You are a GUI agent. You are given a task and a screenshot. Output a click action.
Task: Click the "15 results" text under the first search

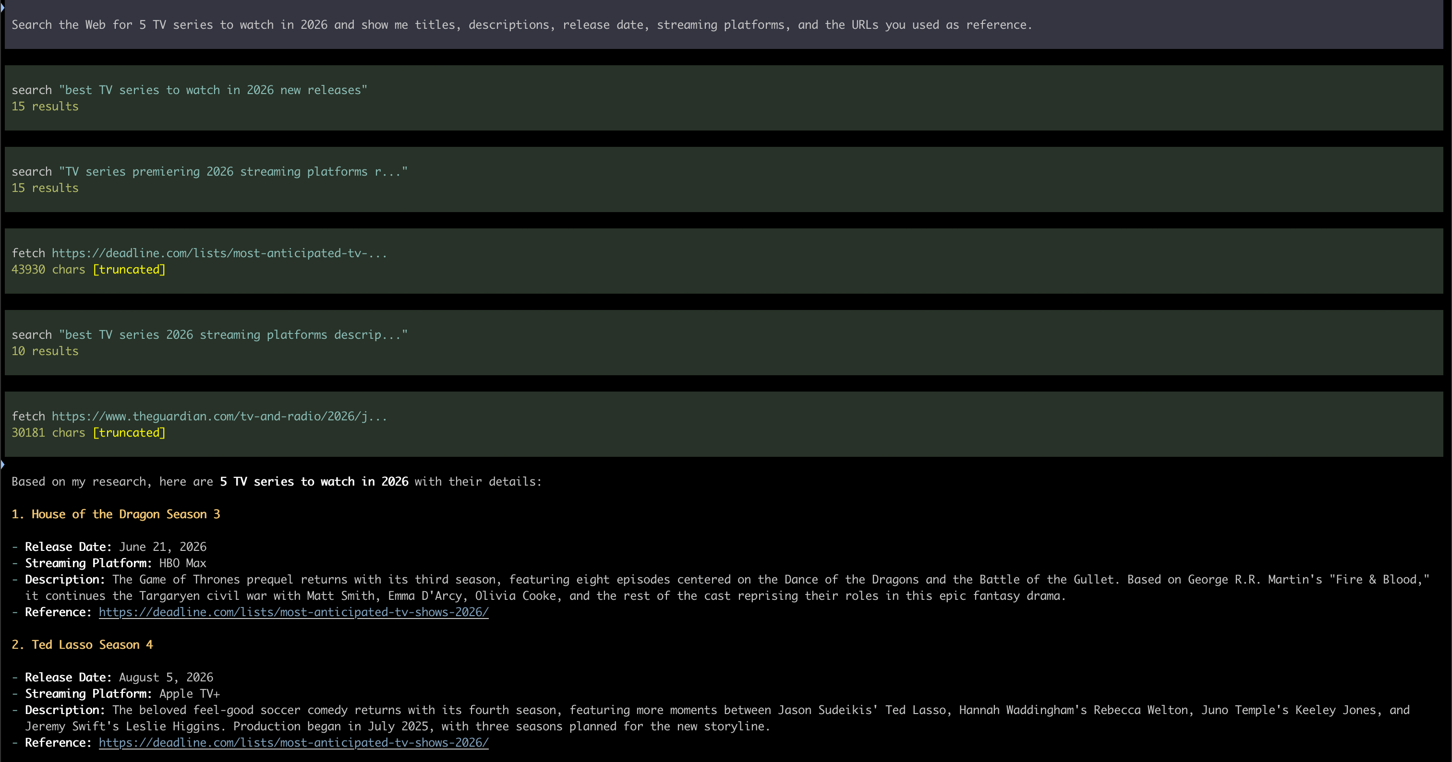click(45, 107)
